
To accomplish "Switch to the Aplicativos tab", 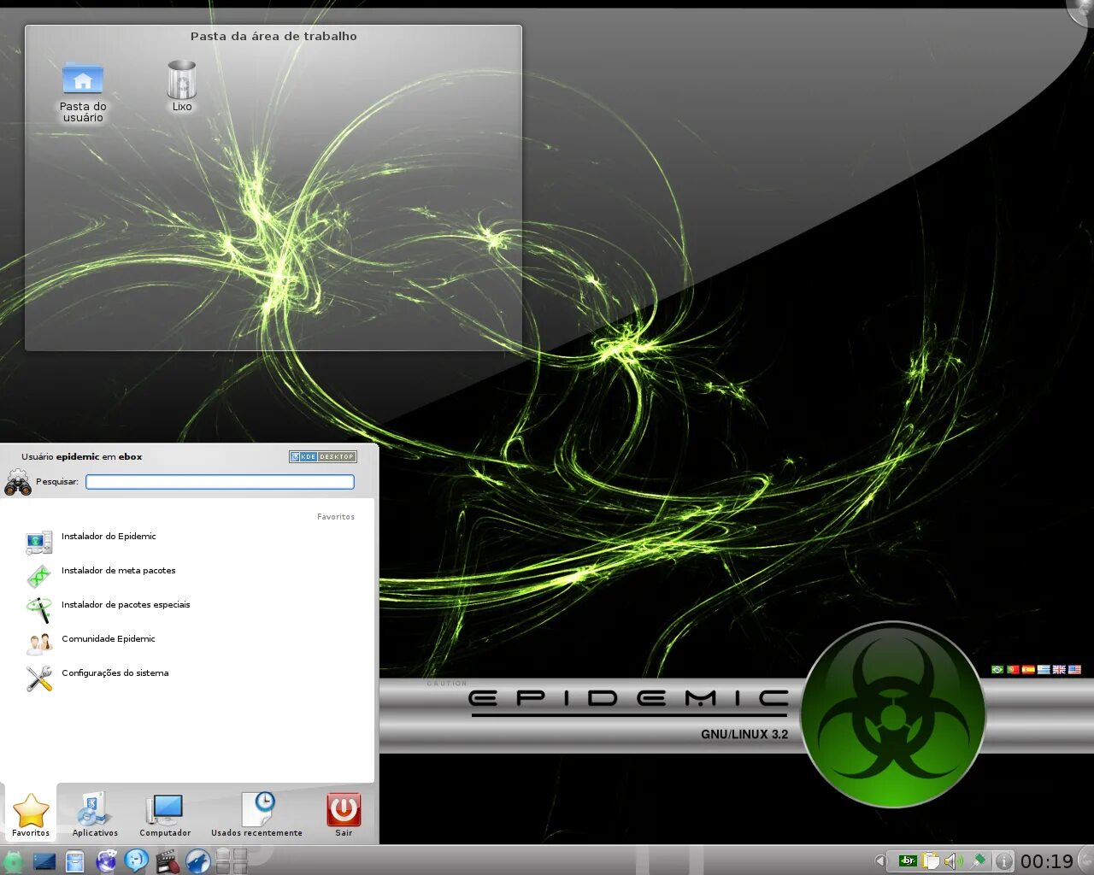I will pos(95,814).
